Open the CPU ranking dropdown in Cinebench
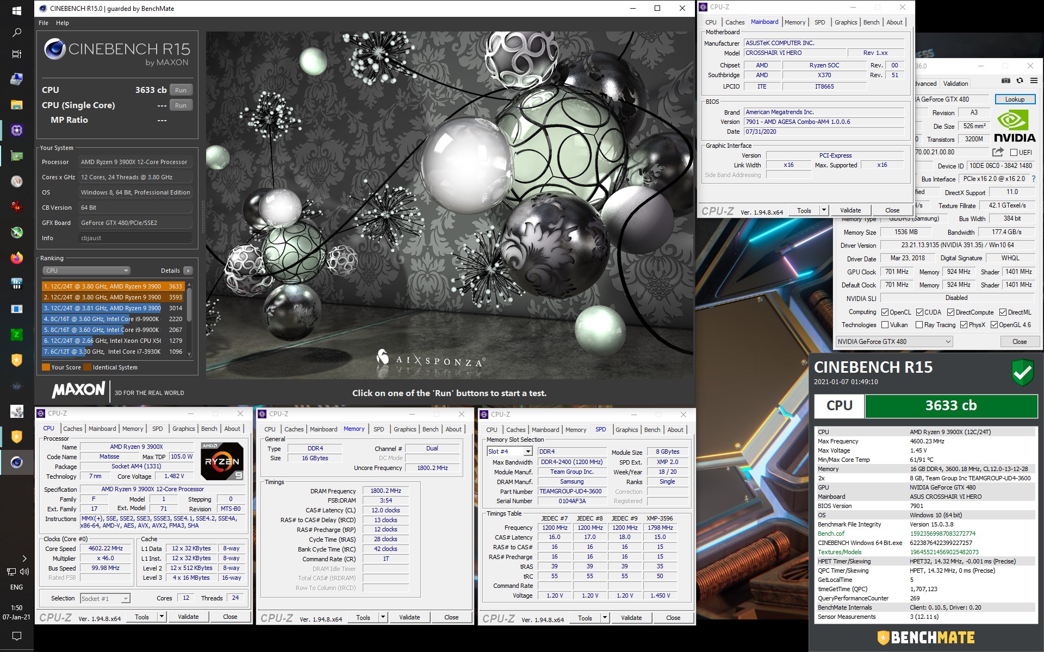1044x652 pixels. [x=86, y=271]
